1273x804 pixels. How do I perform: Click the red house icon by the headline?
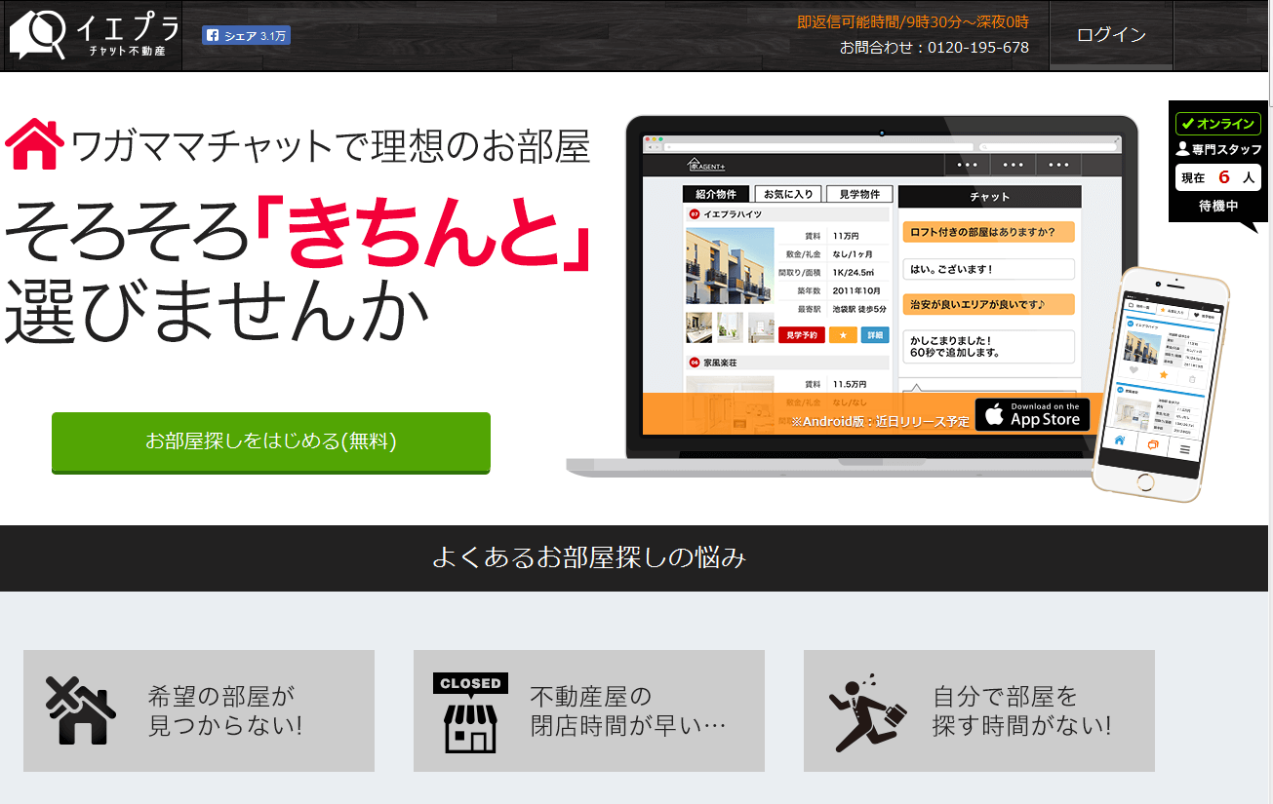[x=35, y=145]
